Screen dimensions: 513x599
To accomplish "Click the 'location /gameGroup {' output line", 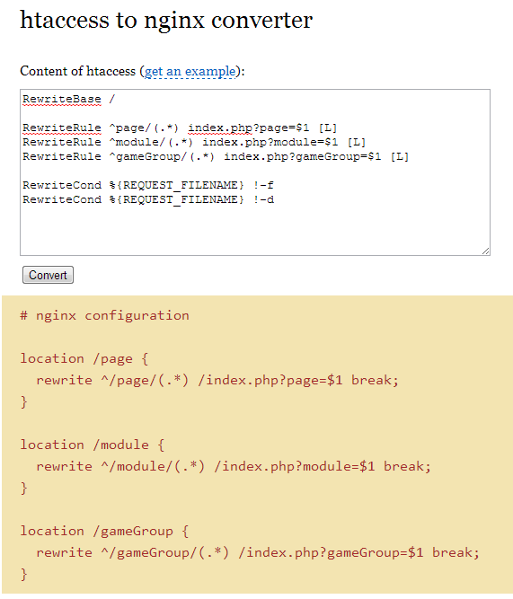I will click(104, 532).
